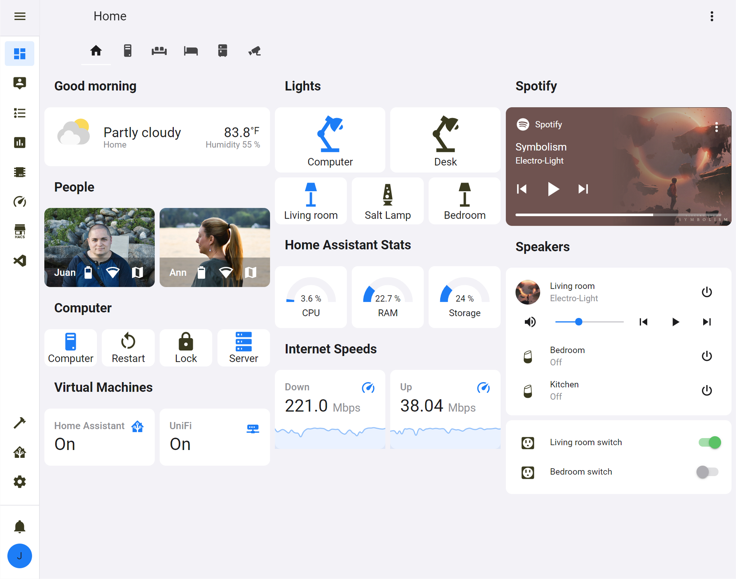Click the Server button under Computer
The image size is (736, 579).
243,347
